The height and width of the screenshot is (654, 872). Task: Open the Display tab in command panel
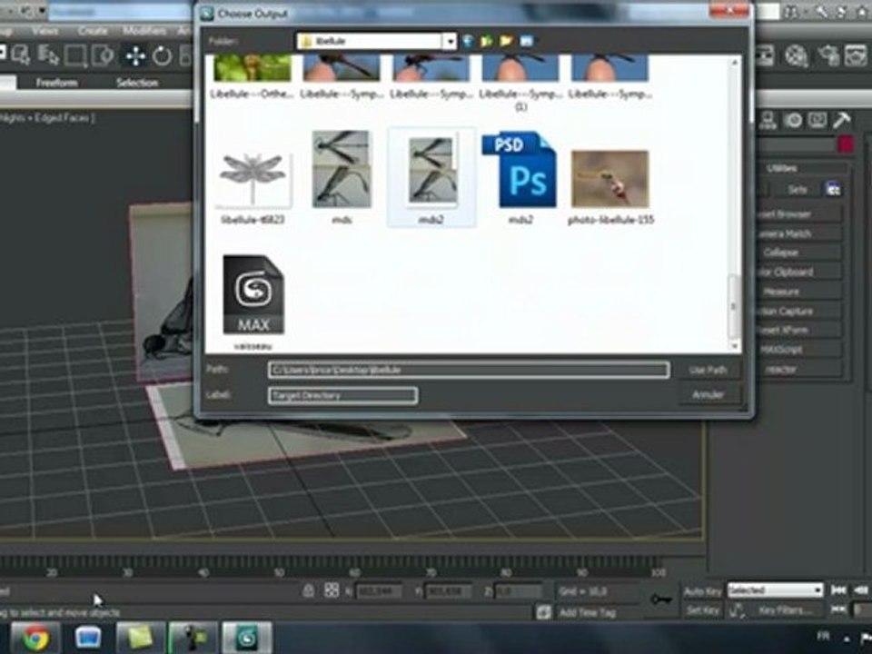(817, 120)
